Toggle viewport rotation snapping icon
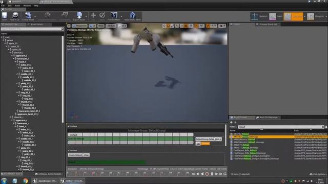This screenshot has height=184, width=328. coord(196,26)
